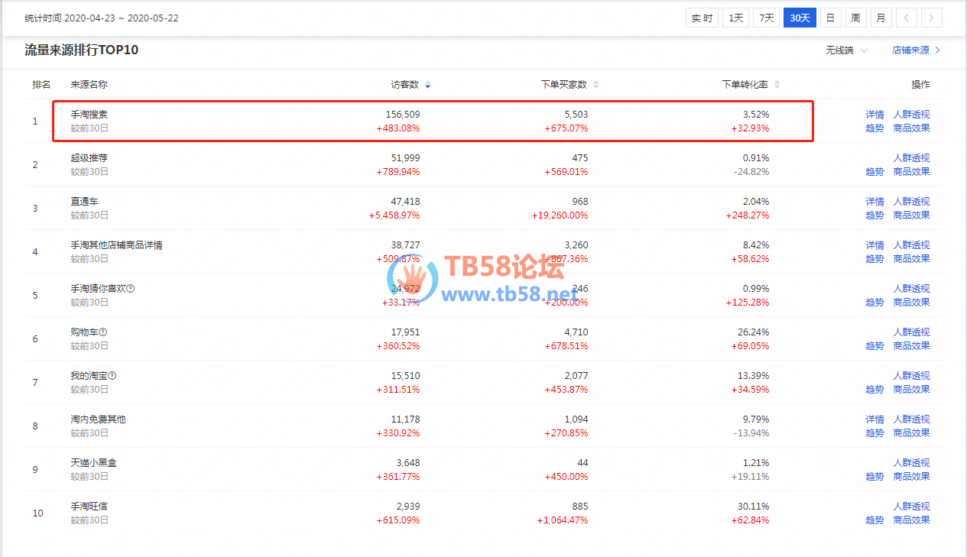This screenshot has height=557, width=967.
Task: Click the 来源名称 column header
Action: pos(89,85)
